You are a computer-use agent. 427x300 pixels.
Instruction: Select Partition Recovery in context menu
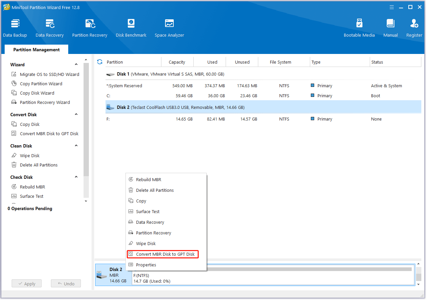point(166,233)
